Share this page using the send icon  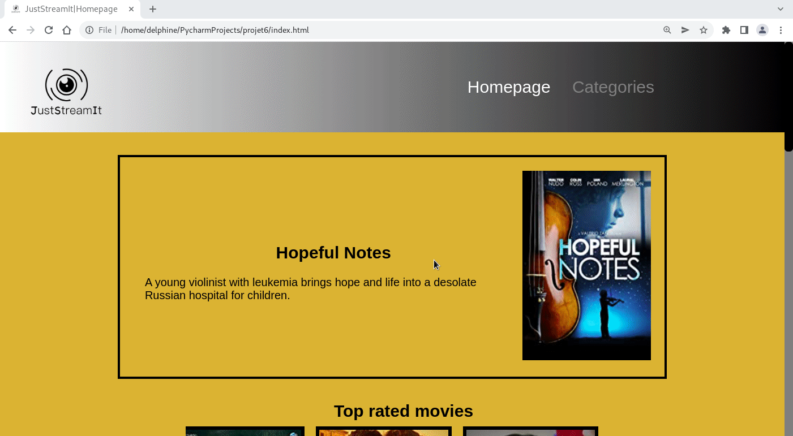click(x=685, y=30)
